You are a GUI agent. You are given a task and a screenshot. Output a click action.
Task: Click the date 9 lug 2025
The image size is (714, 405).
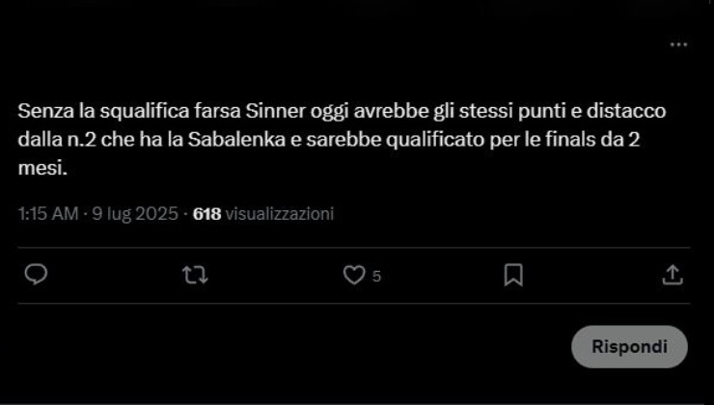[x=135, y=213]
